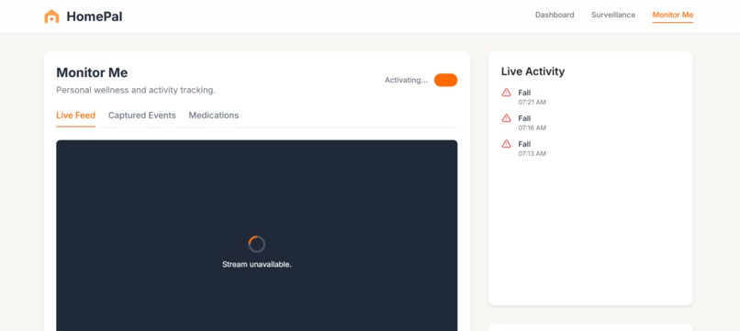Click 'Personal wellness and activity tracking.' subtitle
The width and height of the screenshot is (740, 331).
(x=136, y=90)
